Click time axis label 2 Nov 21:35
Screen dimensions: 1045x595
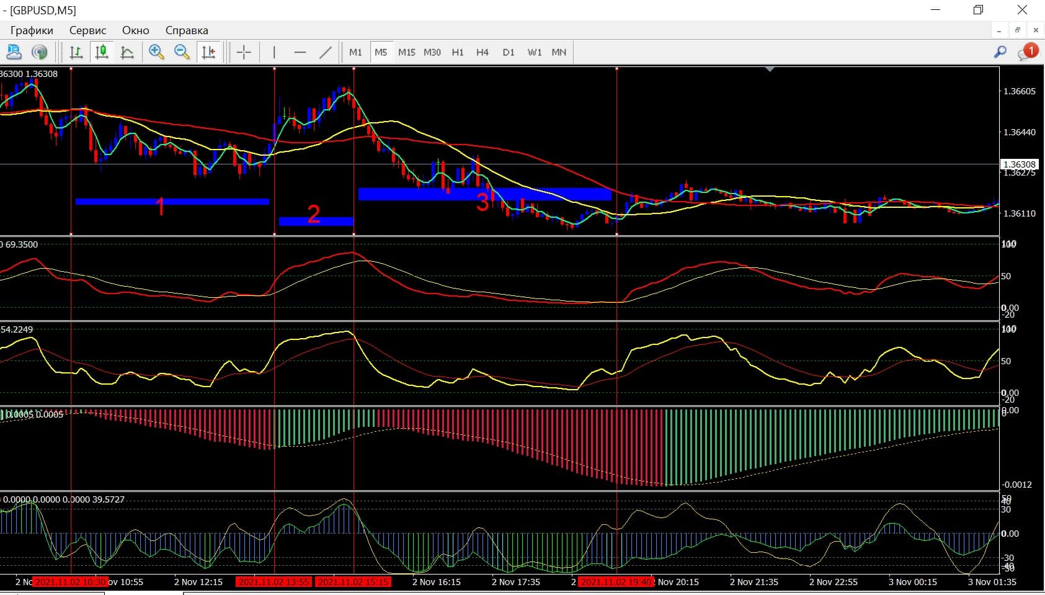[754, 582]
